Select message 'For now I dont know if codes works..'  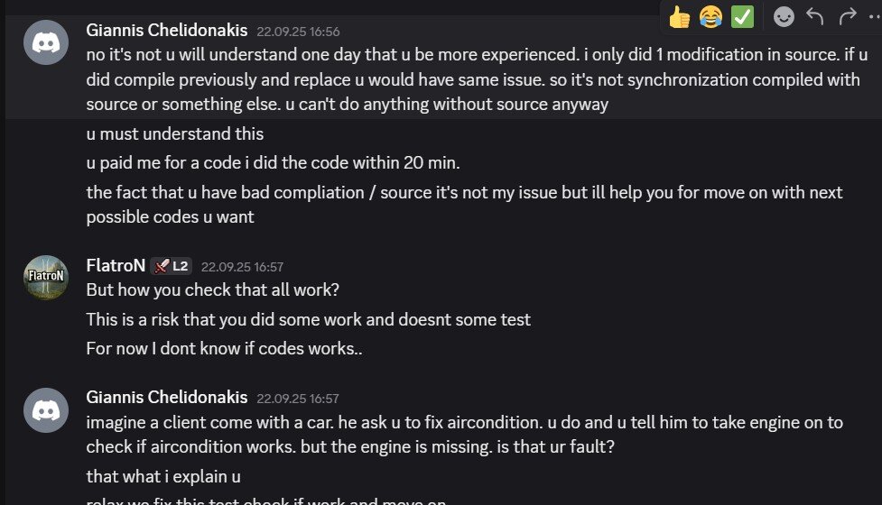tap(225, 348)
